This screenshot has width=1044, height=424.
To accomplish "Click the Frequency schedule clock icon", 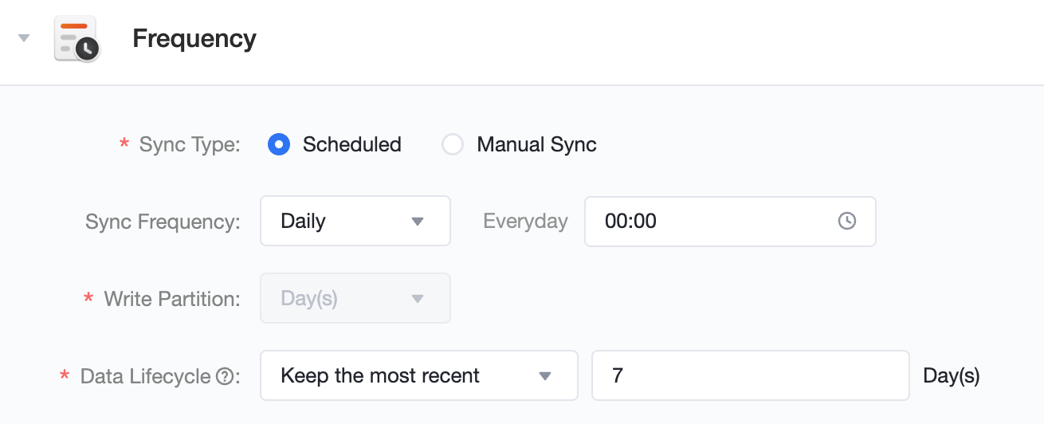I will click(x=77, y=38).
